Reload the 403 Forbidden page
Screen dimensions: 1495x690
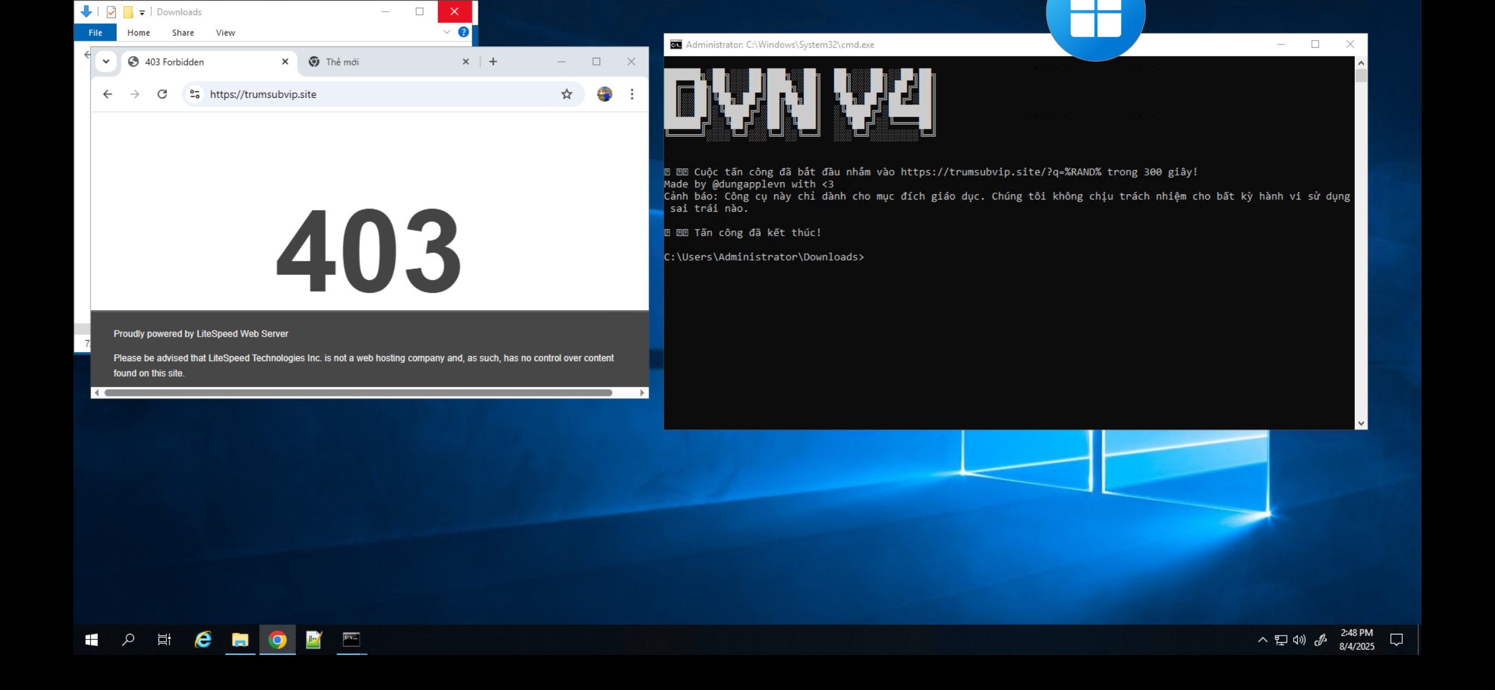click(162, 94)
